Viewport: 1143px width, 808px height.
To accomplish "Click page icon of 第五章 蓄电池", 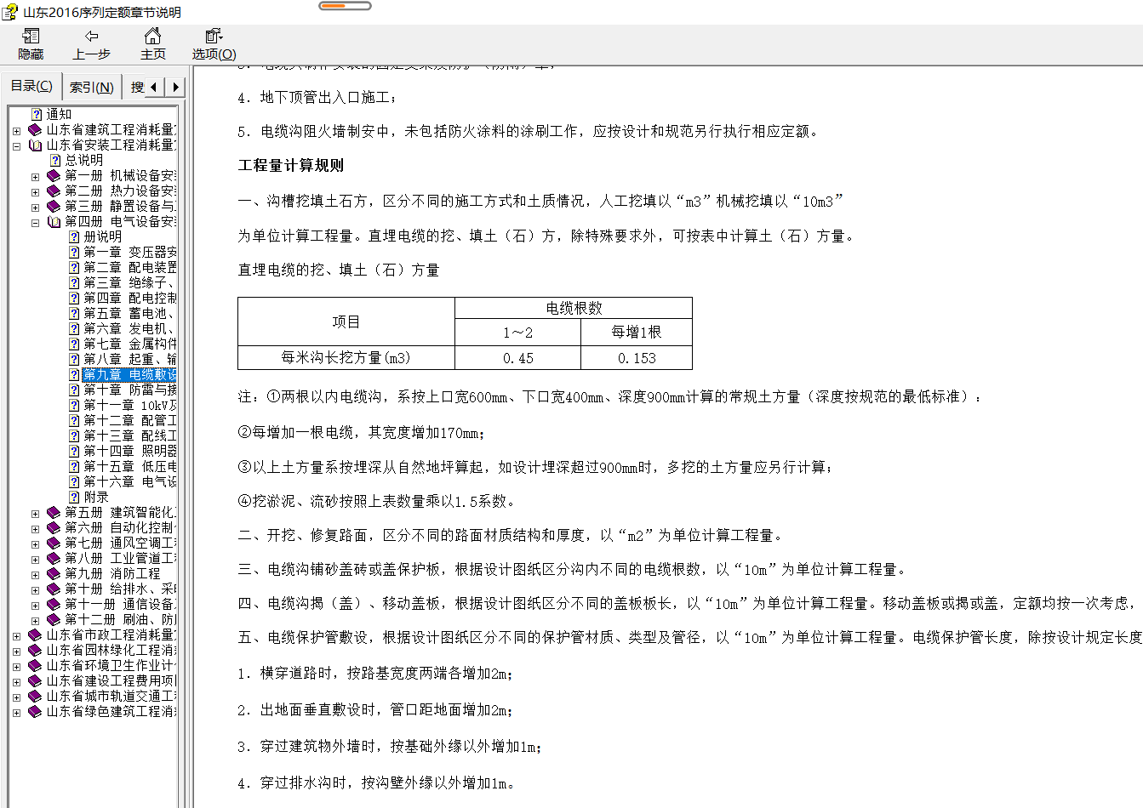I will [x=74, y=313].
